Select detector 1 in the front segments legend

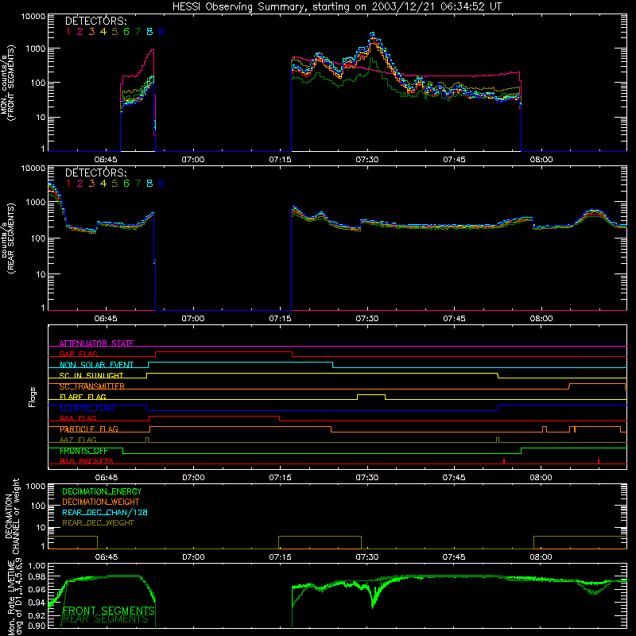pyautogui.click(x=68, y=32)
